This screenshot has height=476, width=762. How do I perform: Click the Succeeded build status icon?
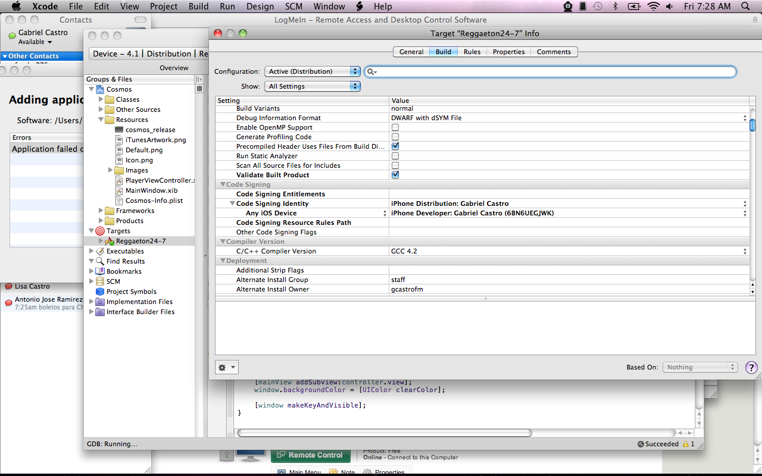(641, 444)
